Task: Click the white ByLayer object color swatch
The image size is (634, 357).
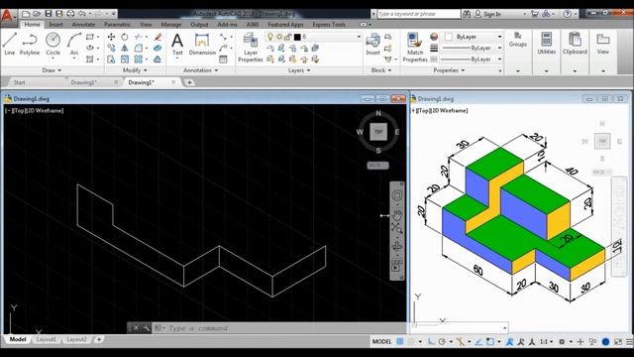Action: (x=449, y=37)
